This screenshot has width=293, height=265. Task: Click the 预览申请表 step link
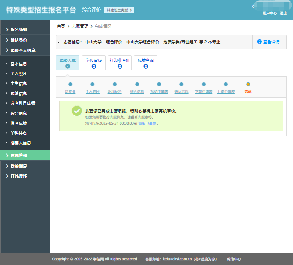[x=159, y=91]
